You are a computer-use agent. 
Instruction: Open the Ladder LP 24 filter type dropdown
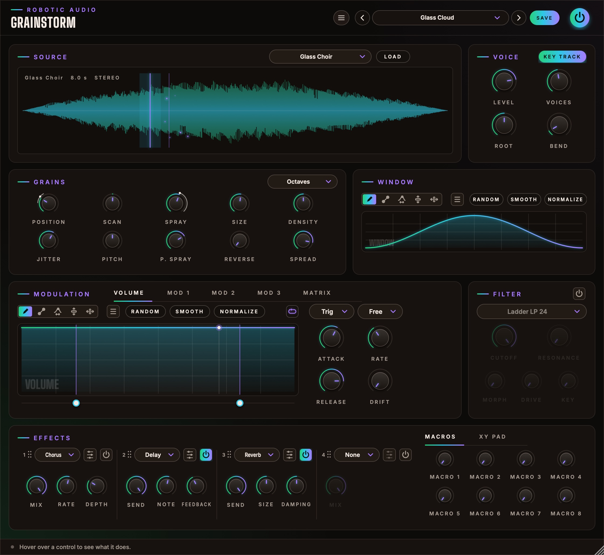coord(531,311)
